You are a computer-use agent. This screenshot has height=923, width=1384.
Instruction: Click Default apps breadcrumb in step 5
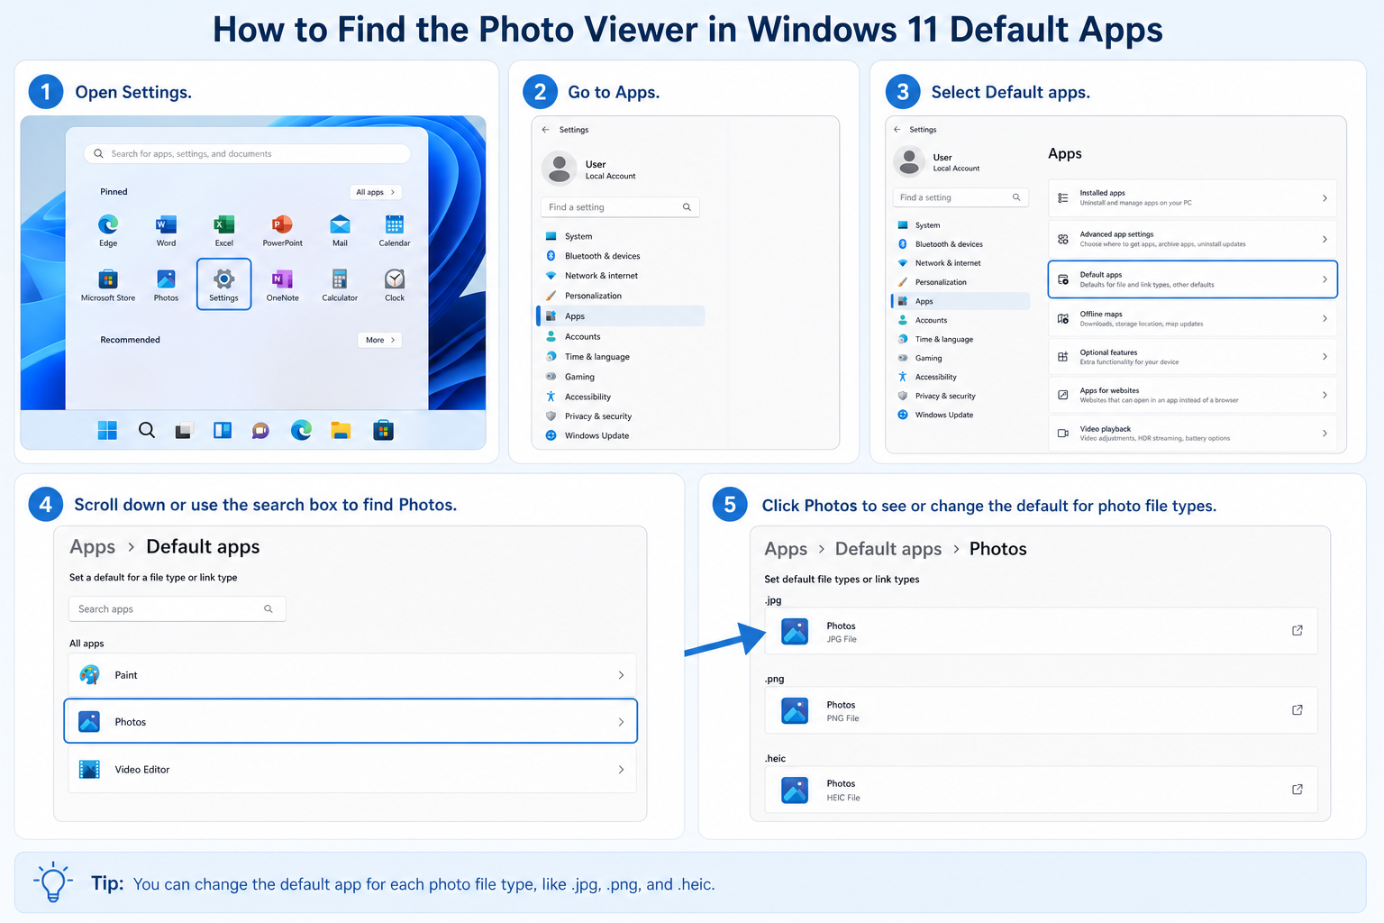(x=888, y=549)
